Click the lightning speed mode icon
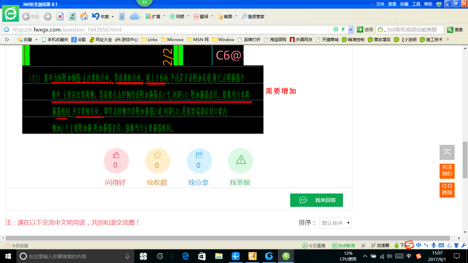468x263 pixels. [x=343, y=29]
